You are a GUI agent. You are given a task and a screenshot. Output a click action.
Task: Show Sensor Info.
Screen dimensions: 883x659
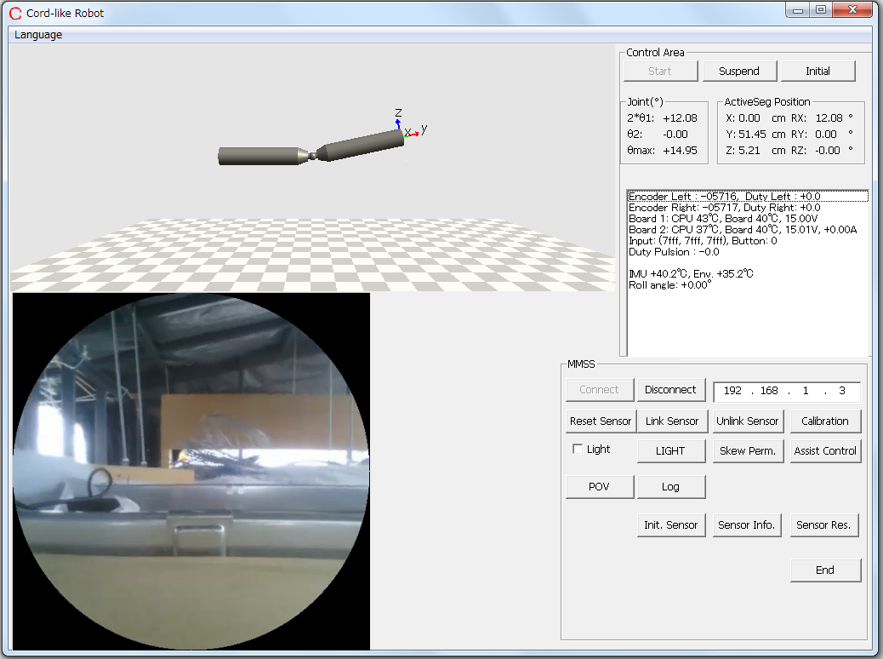tap(746, 525)
